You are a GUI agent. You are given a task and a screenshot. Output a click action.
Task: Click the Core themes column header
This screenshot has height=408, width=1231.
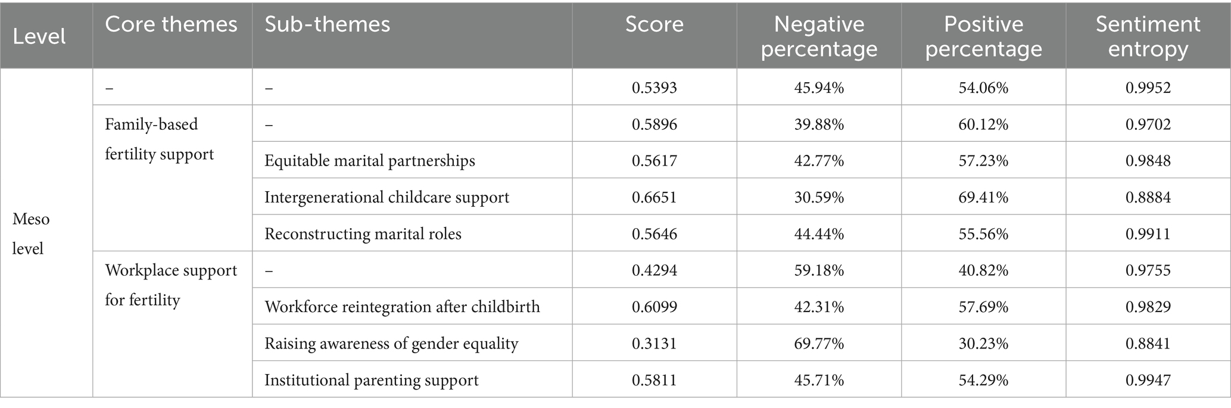click(x=172, y=24)
